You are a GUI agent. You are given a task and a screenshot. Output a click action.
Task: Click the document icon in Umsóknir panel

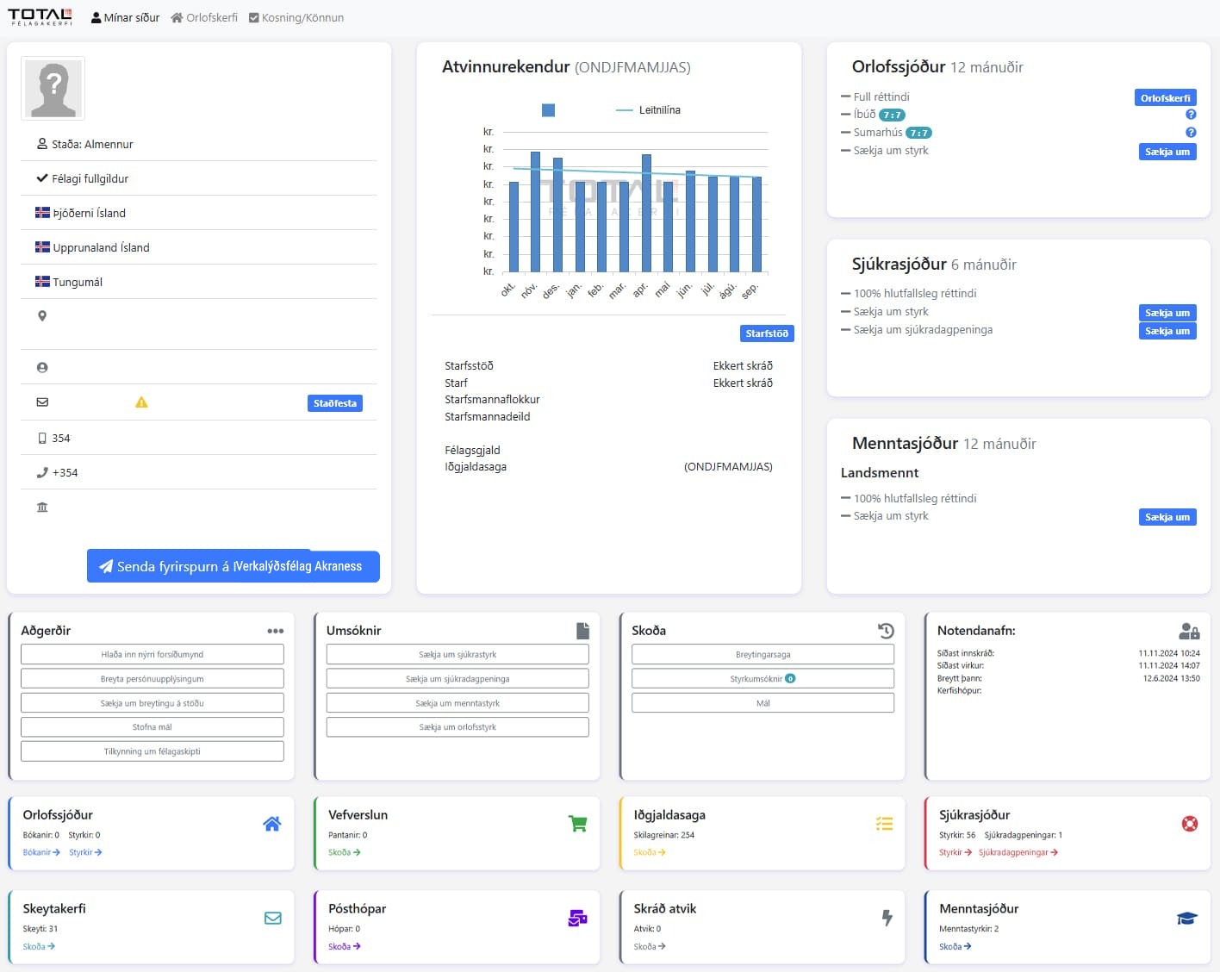click(x=582, y=631)
